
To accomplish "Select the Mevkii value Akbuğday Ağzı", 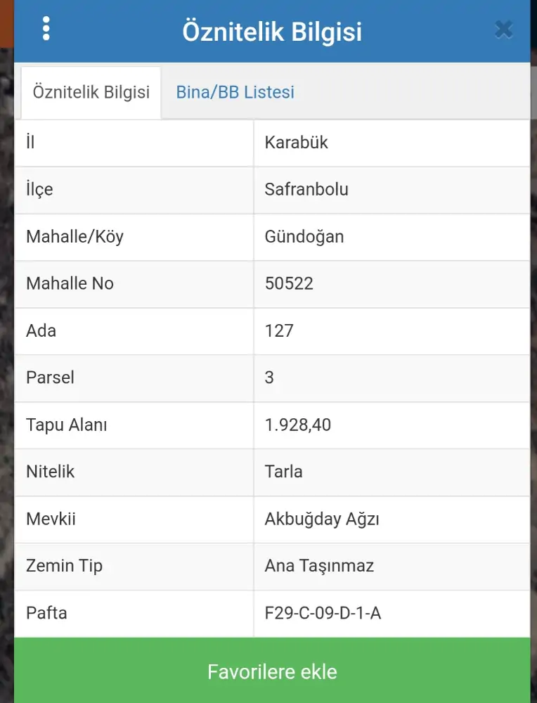I will pos(322,520).
